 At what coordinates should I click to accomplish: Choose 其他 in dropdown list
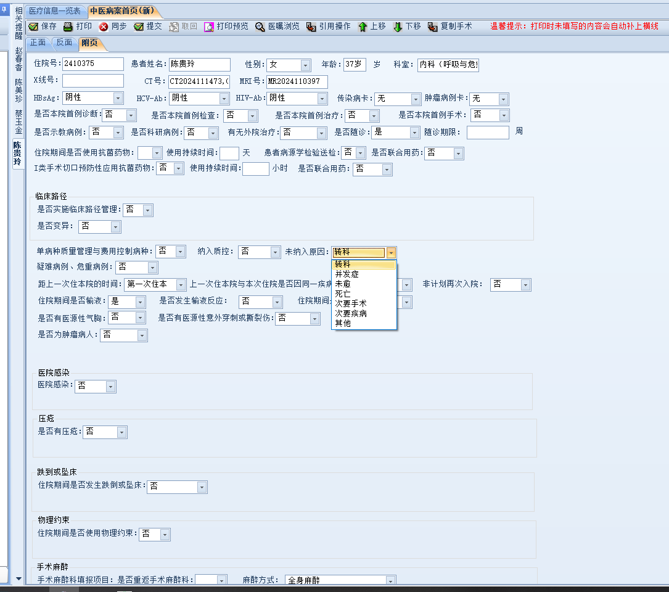[x=364, y=323]
